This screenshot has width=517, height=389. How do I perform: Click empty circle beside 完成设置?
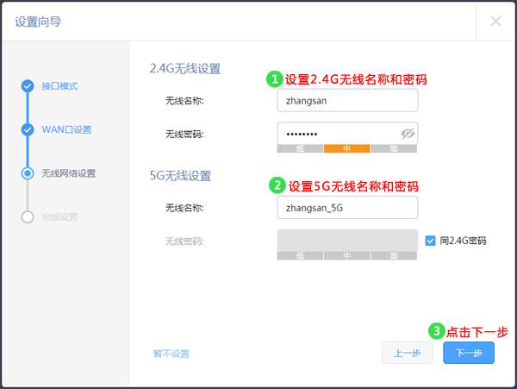[x=28, y=216]
